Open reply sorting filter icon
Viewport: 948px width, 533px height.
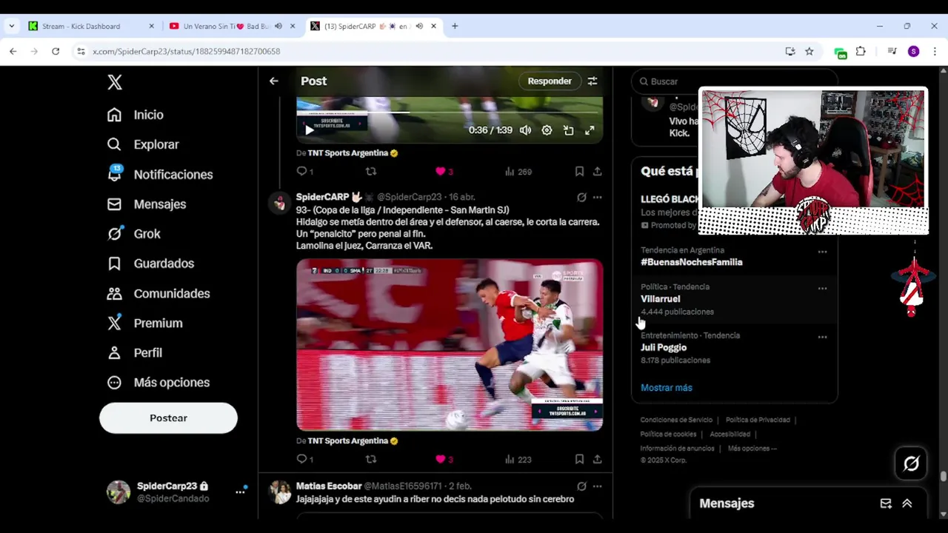(x=592, y=81)
